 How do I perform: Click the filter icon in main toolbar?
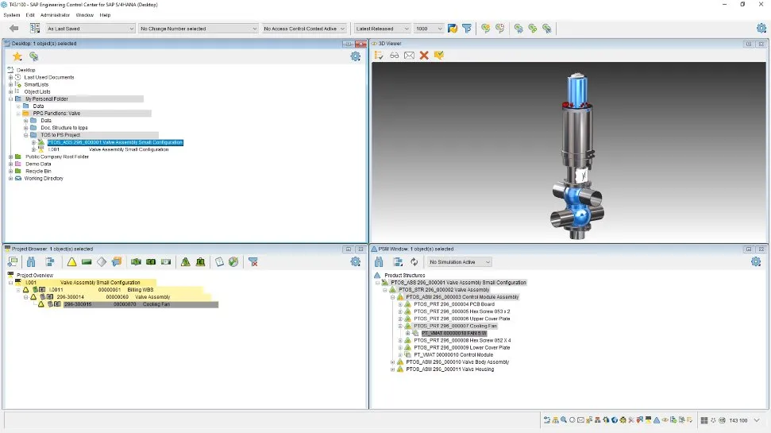(467, 28)
